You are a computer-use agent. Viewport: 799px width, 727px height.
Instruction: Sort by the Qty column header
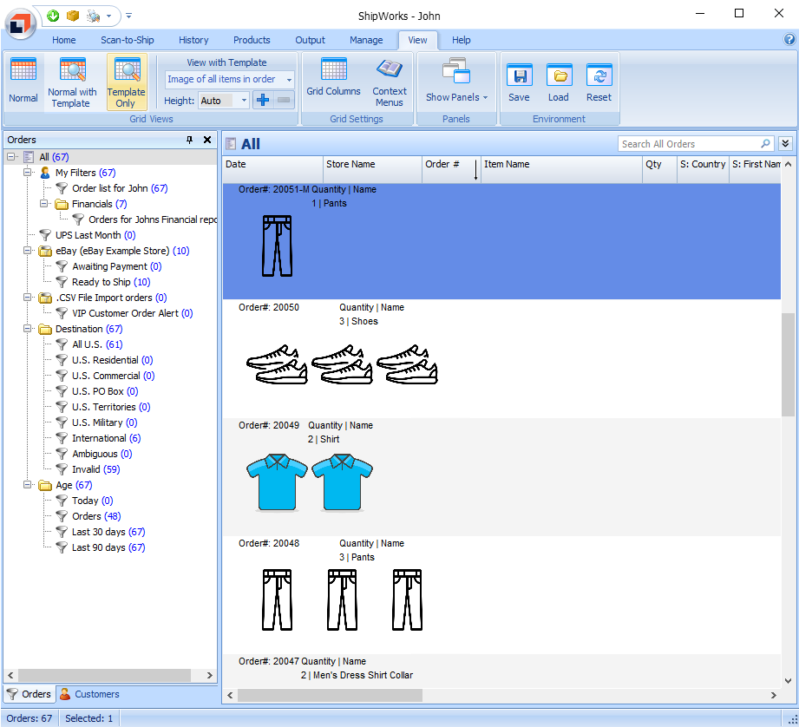pos(660,170)
